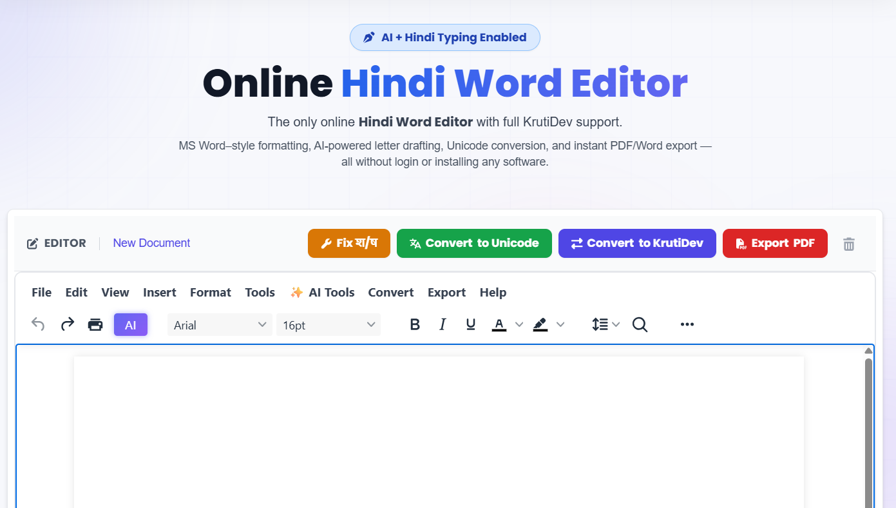This screenshot has width=896, height=508.
Task: Undo the last edit with the undo arrow
Action: tap(39, 324)
